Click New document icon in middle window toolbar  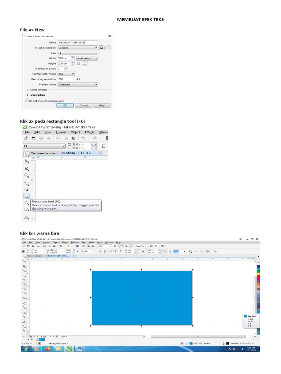click(26, 138)
